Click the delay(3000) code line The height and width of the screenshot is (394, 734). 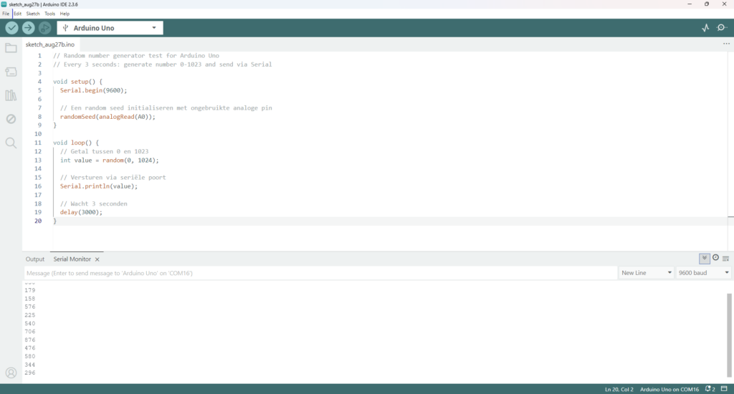(81, 212)
